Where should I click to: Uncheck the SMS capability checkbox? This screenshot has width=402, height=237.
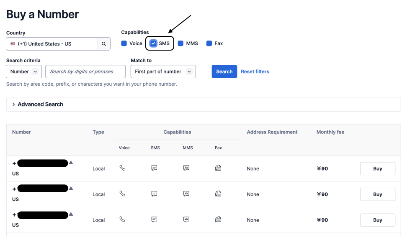point(153,43)
